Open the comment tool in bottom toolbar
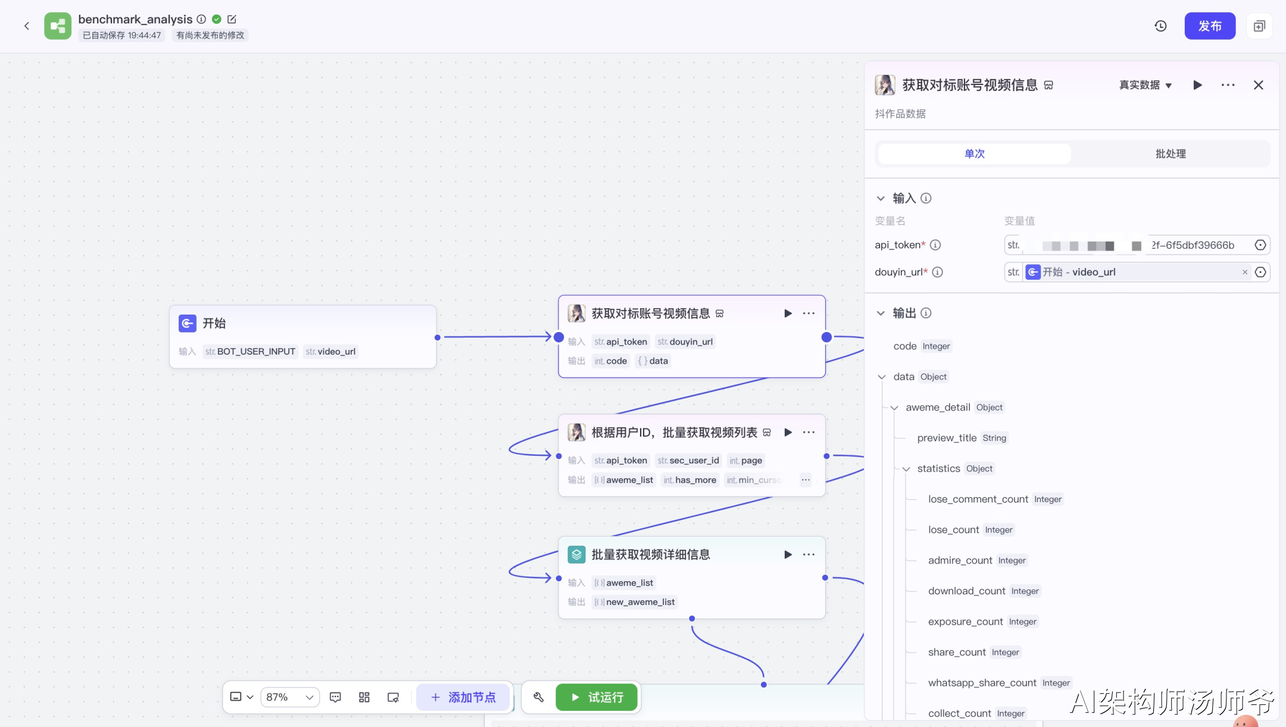The width and height of the screenshot is (1286, 727). [x=335, y=697]
